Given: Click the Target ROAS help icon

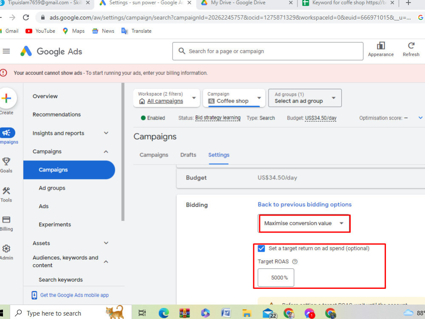Looking at the screenshot, I should tap(295, 262).
